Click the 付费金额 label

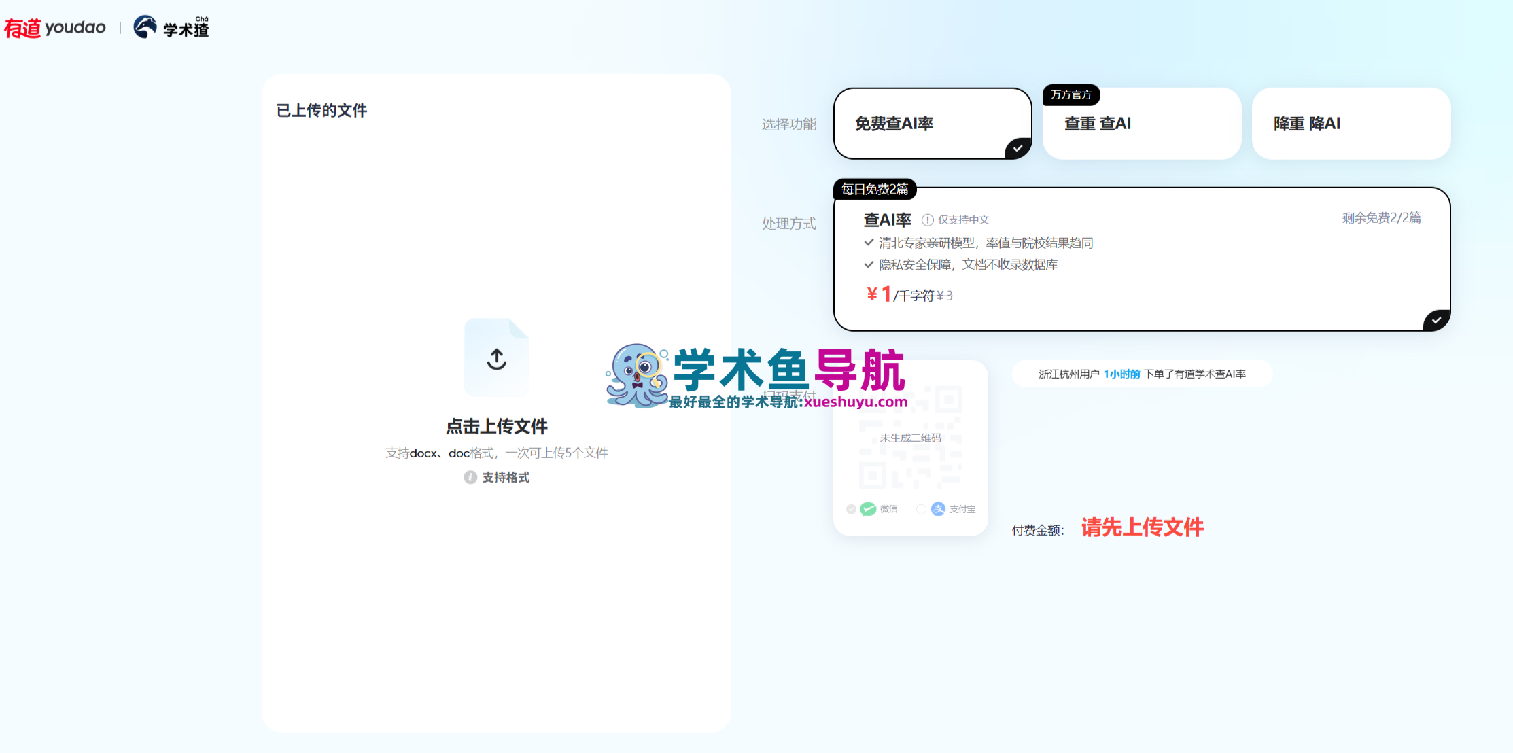[x=1038, y=530]
